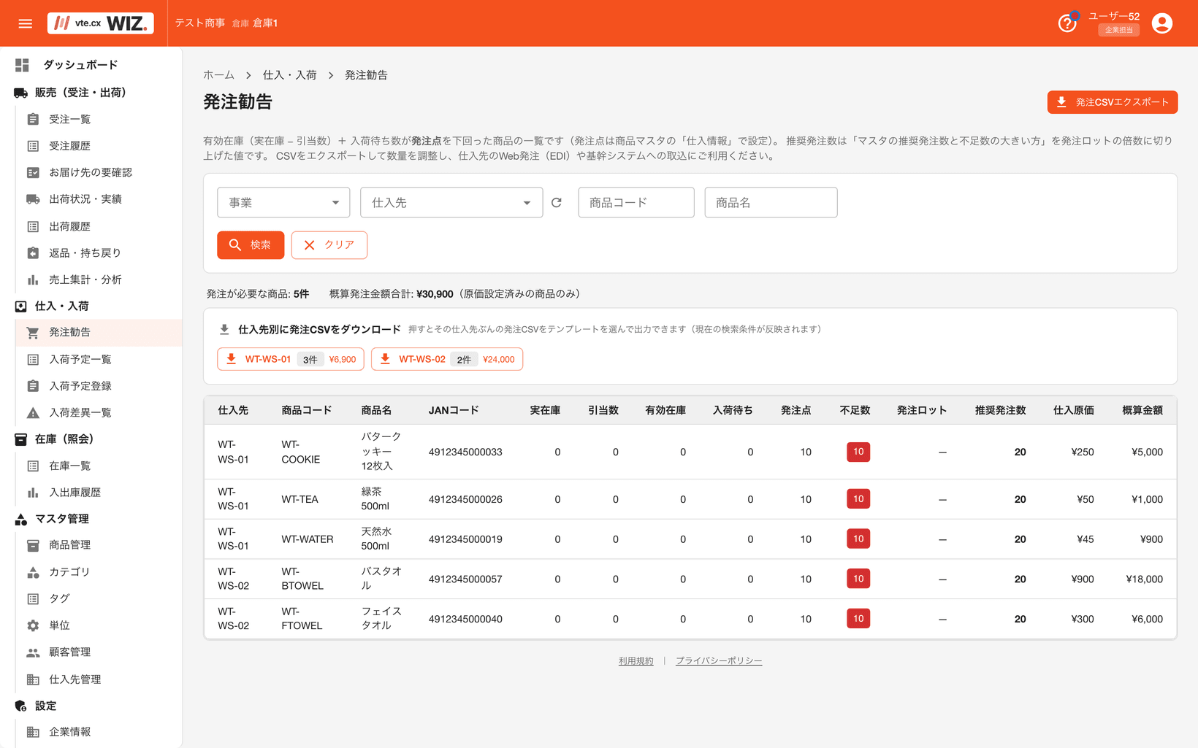Viewport: 1198px width, 748px height.
Task: Click the 推奨発注数 column header
Action: [x=1000, y=410]
